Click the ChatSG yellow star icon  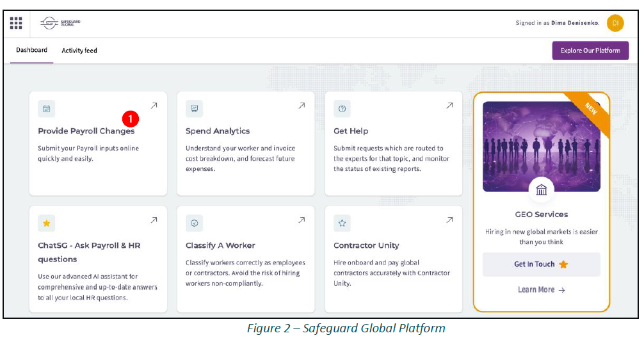click(x=46, y=223)
